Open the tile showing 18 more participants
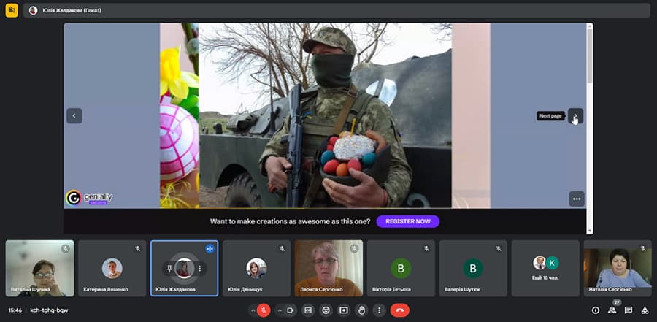Screen dimensions: 657x322 [x=545, y=269]
